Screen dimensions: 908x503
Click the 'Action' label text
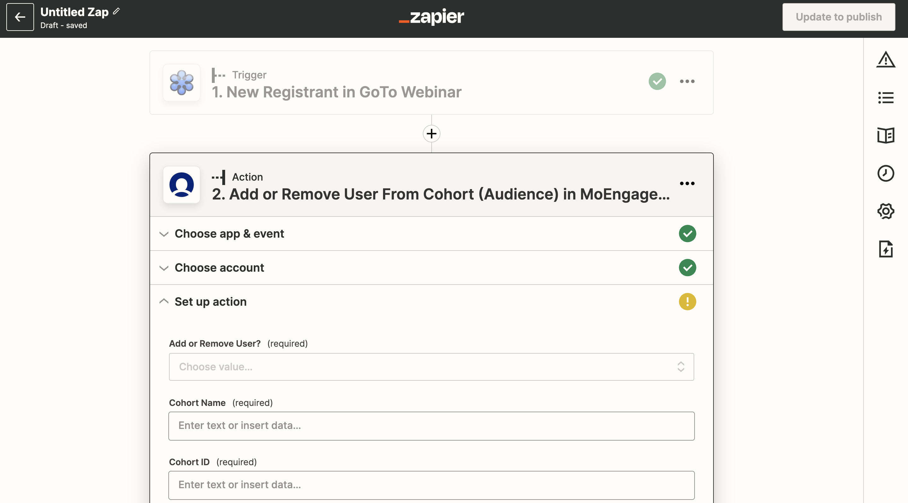click(x=247, y=177)
